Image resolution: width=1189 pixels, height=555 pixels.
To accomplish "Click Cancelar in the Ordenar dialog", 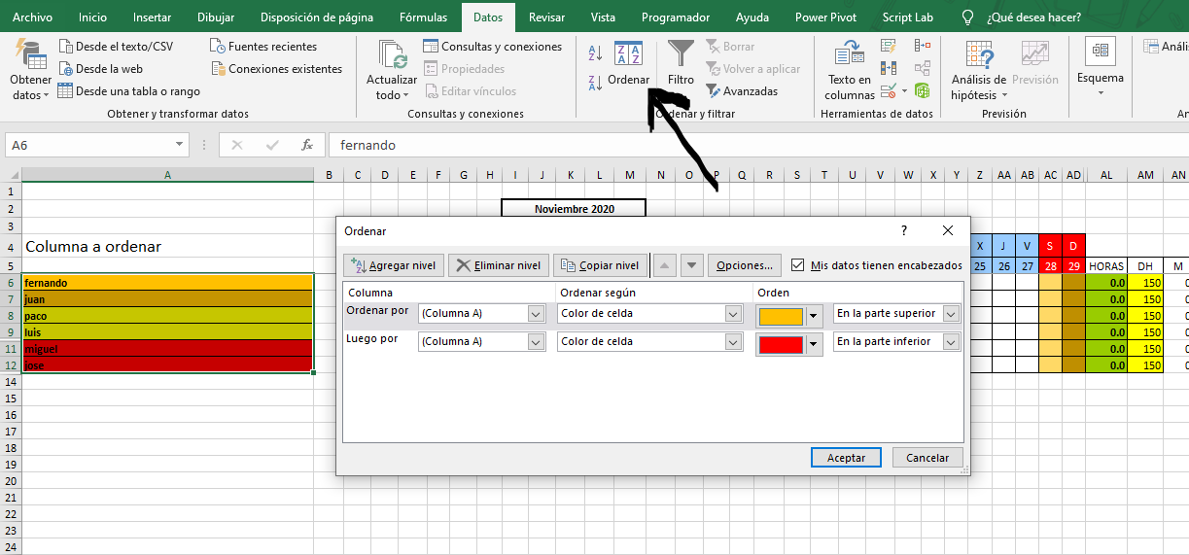I will point(927,458).
